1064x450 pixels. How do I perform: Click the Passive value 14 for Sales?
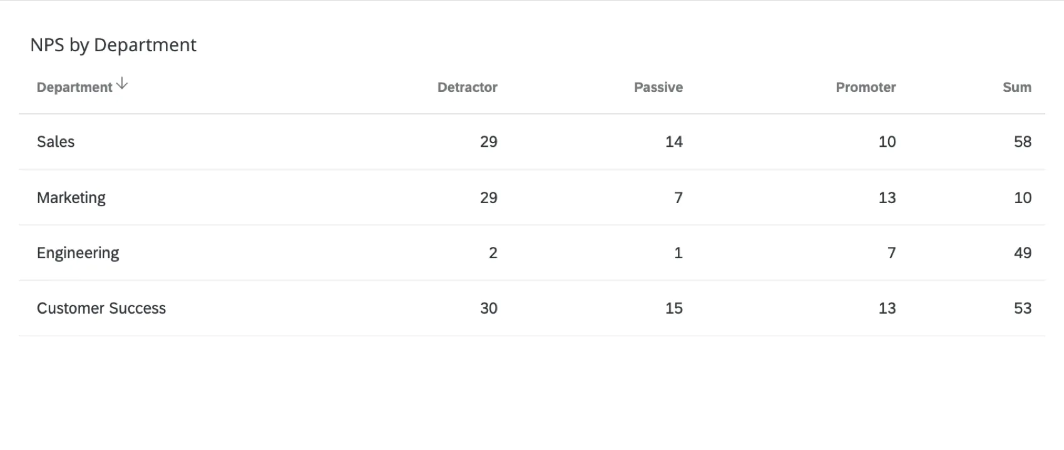coord(673,142)
